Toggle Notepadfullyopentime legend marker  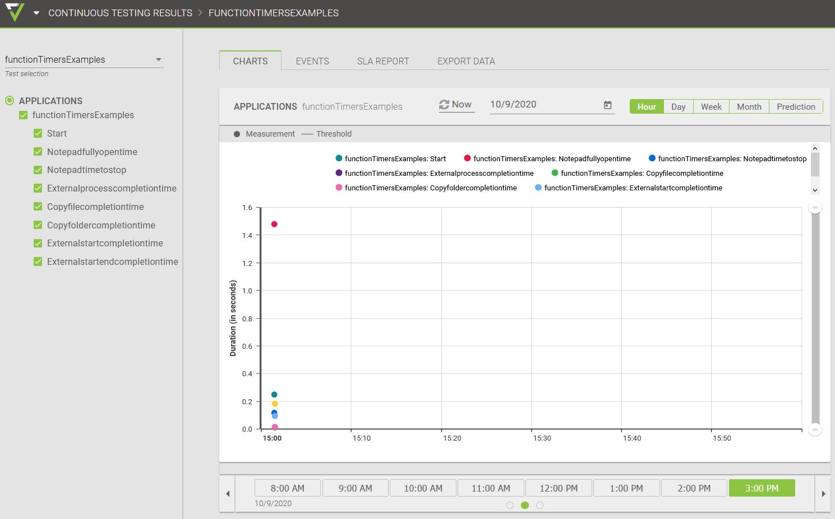pyautogui.click(x=467, y=158)
